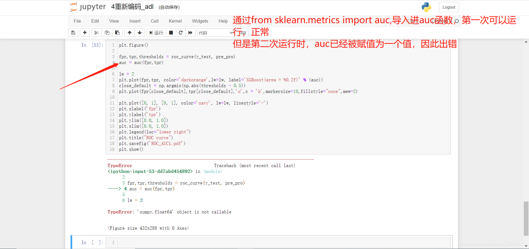
Task: Open the 代码 cell type dropdown
Action: coord(216,33)
